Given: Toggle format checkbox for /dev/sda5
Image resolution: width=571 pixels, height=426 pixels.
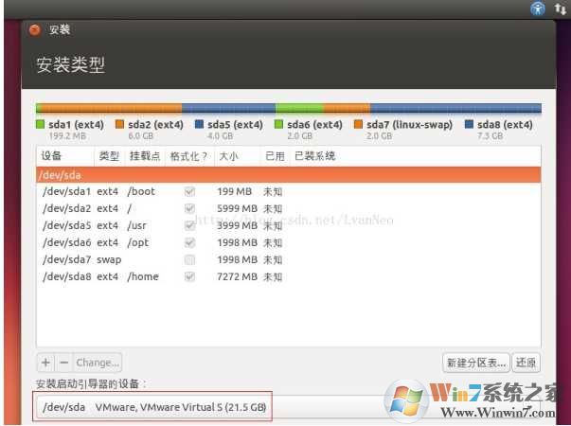Looking at the screenshot, I should click(x=189, y=225).
